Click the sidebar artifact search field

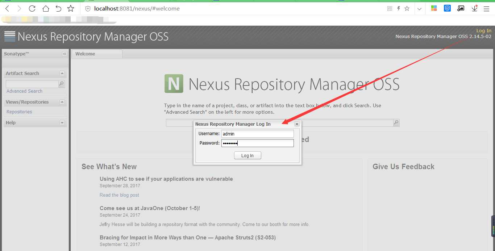(x=32, y=84)
